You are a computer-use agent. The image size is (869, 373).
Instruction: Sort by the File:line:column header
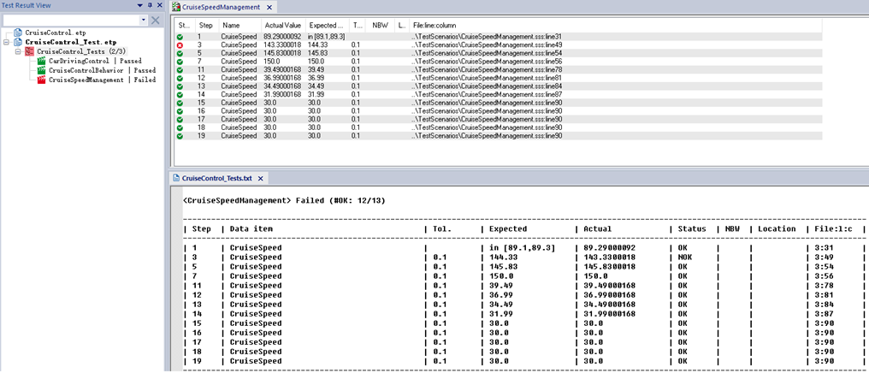pyautogui.click(x=615, y=26)
